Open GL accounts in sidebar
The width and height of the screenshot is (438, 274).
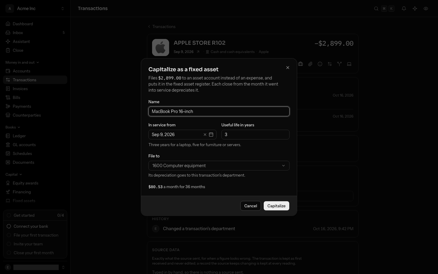[35, 145]
